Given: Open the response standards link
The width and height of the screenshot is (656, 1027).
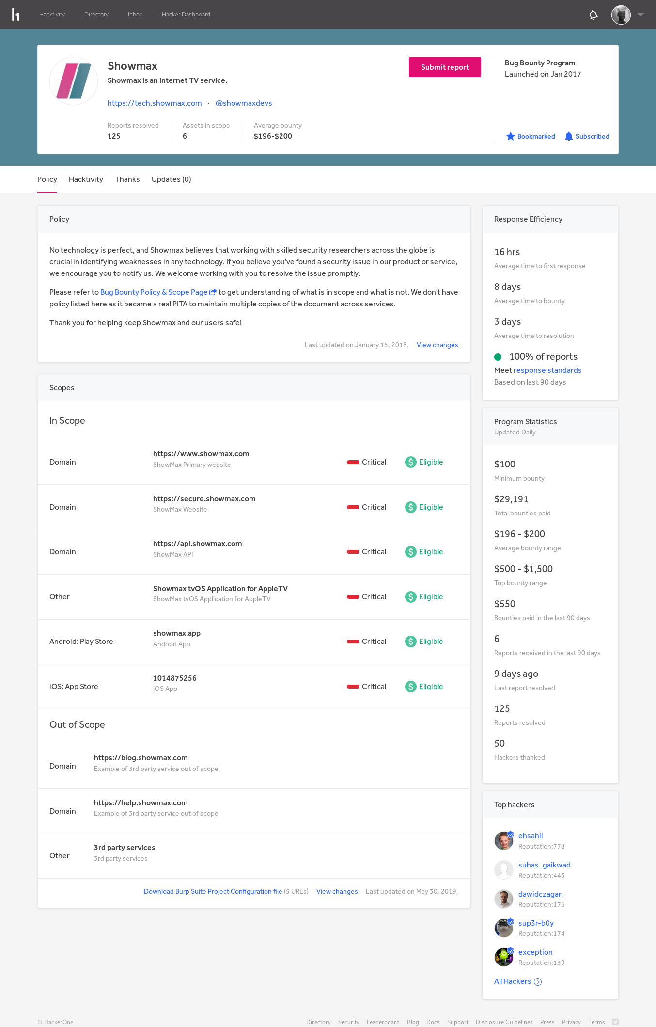Looking at the screenshot, I should [547, 370].
